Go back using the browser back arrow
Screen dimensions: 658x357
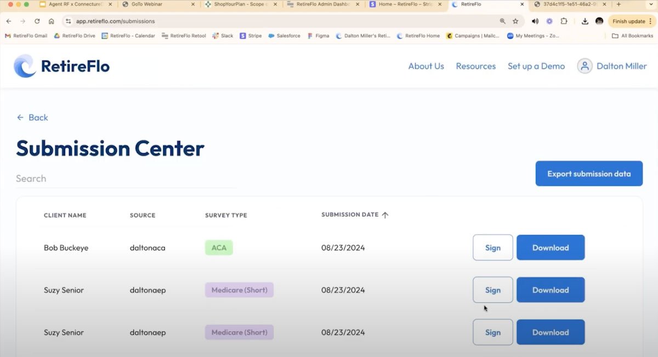[9, 21]
